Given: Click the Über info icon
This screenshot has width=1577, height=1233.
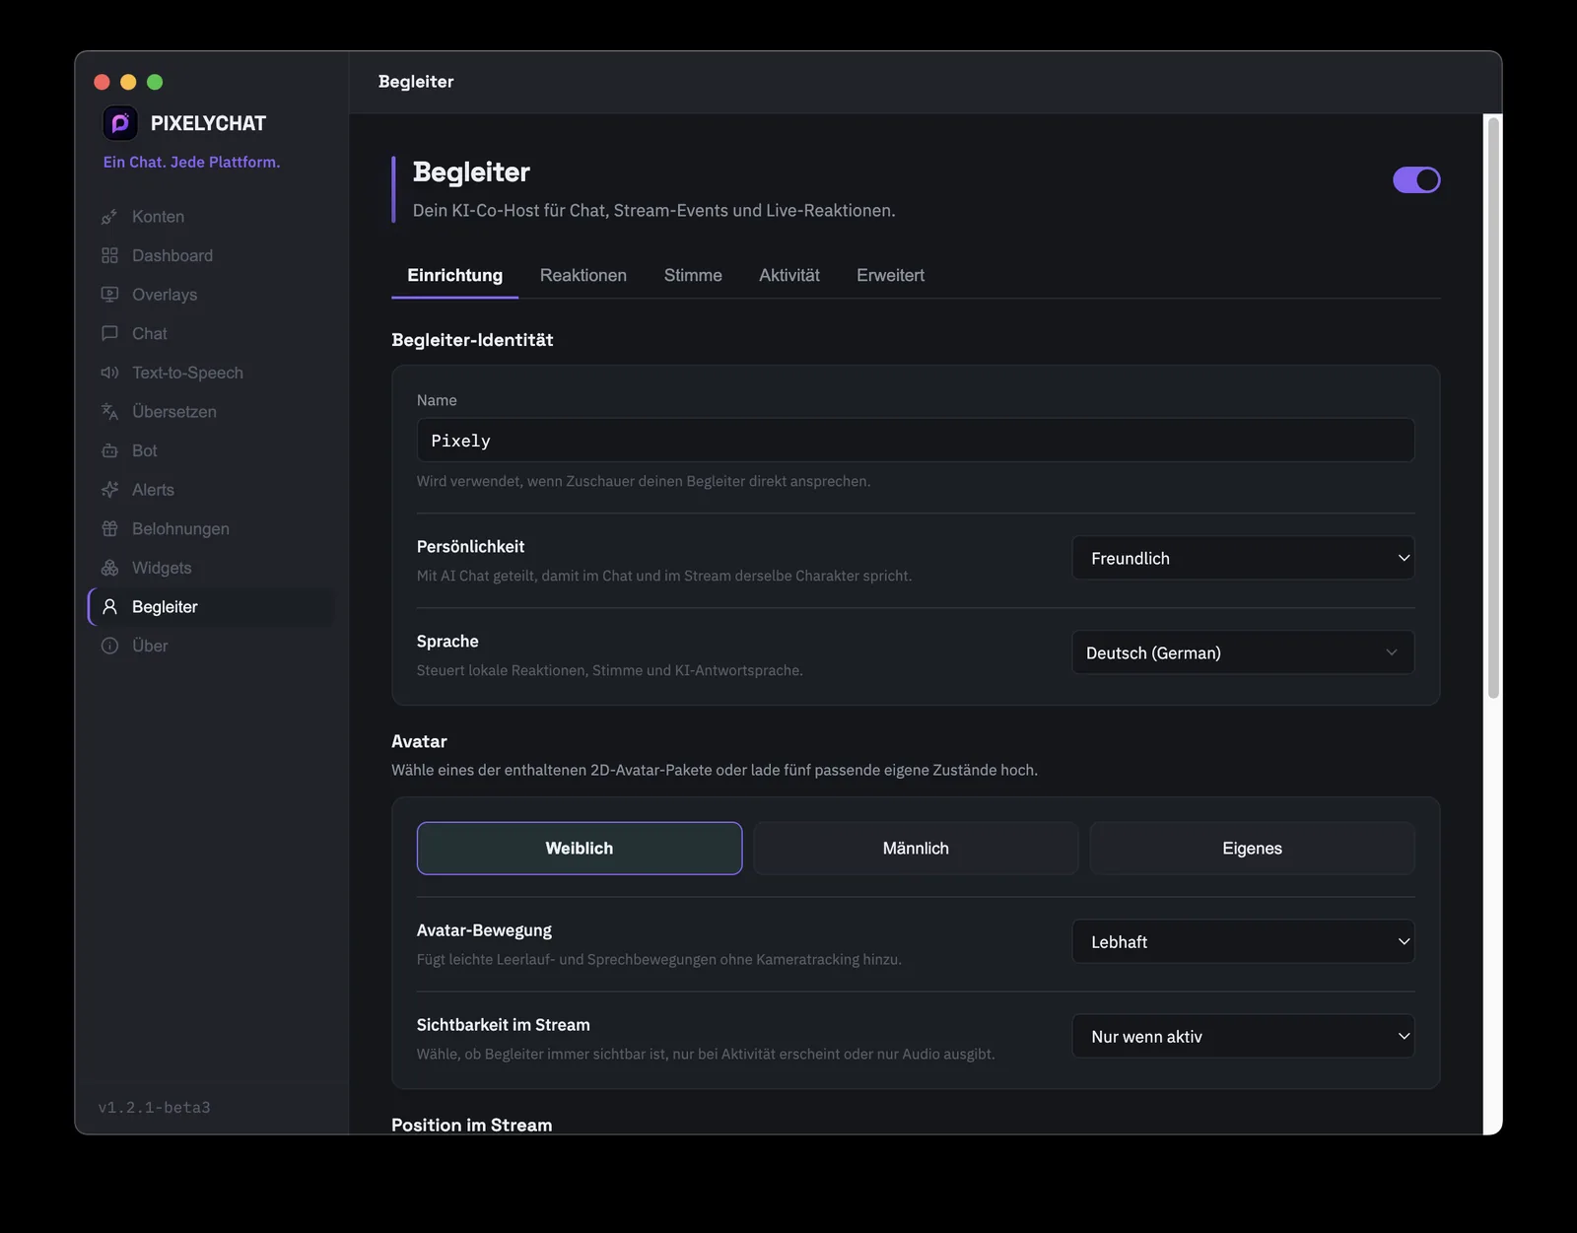Looking at the screenshot, I should pyautogui.click(x=109, y=646).
